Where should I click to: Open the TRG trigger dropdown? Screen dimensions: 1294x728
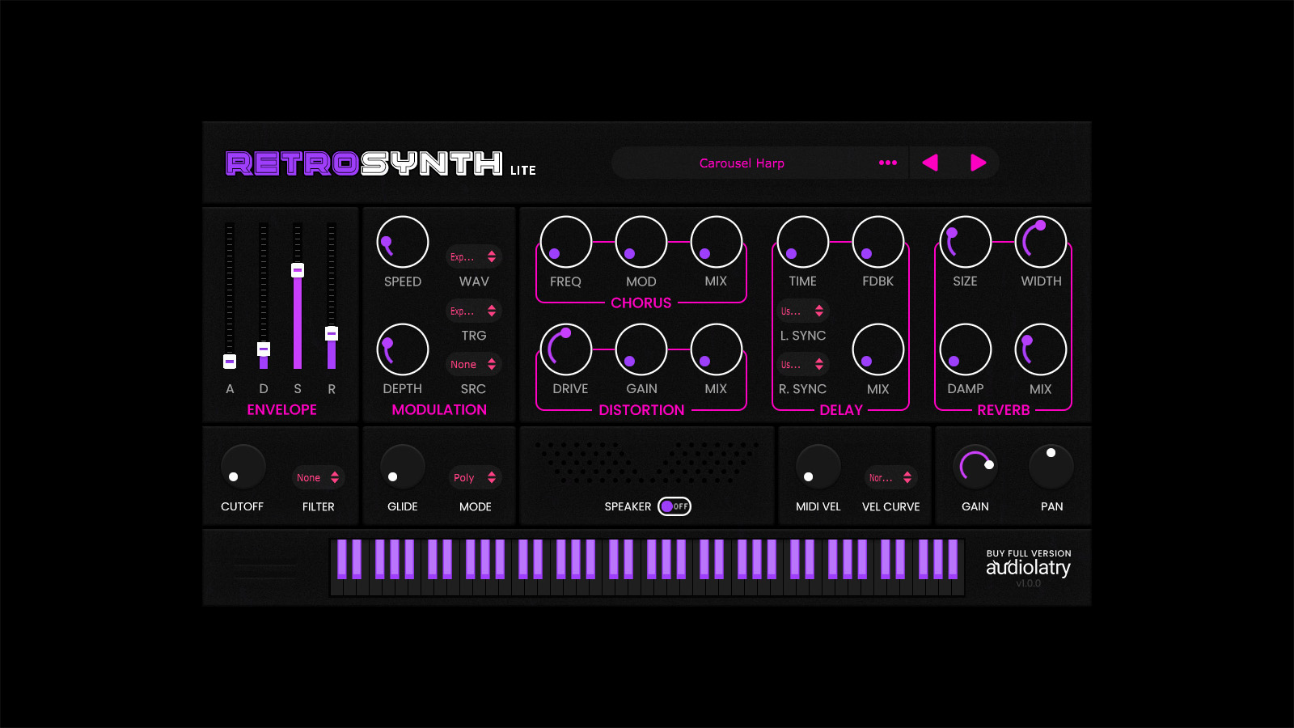pos(474,311)
